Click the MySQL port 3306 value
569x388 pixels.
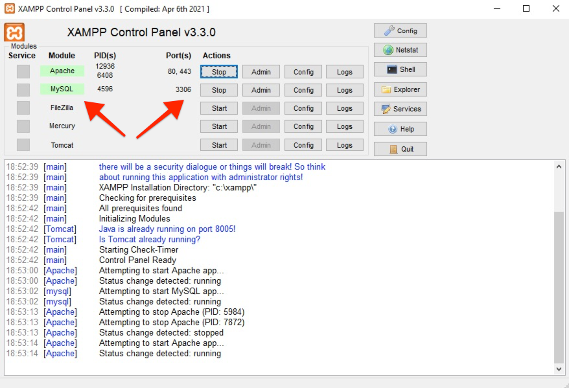coord(183,89)
